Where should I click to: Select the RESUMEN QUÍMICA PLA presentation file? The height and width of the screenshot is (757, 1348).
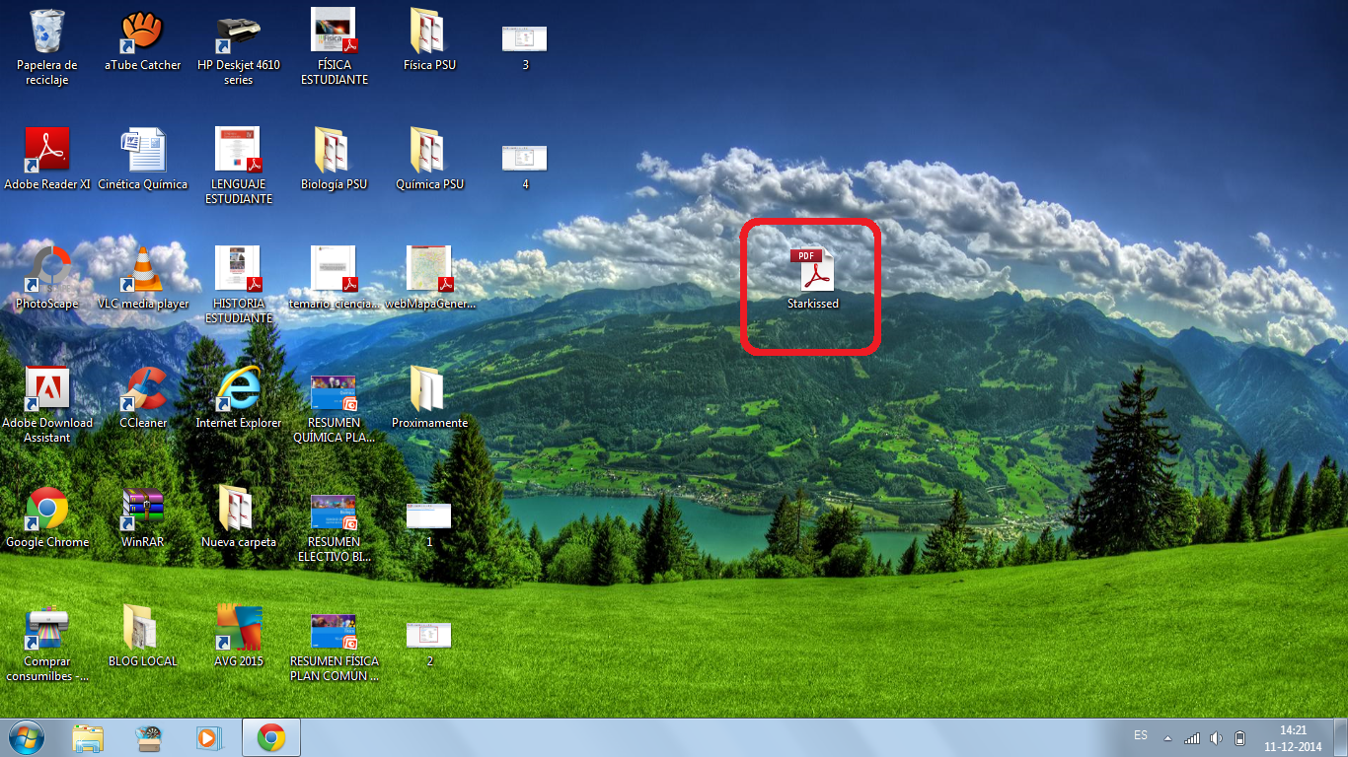(334, 410)
